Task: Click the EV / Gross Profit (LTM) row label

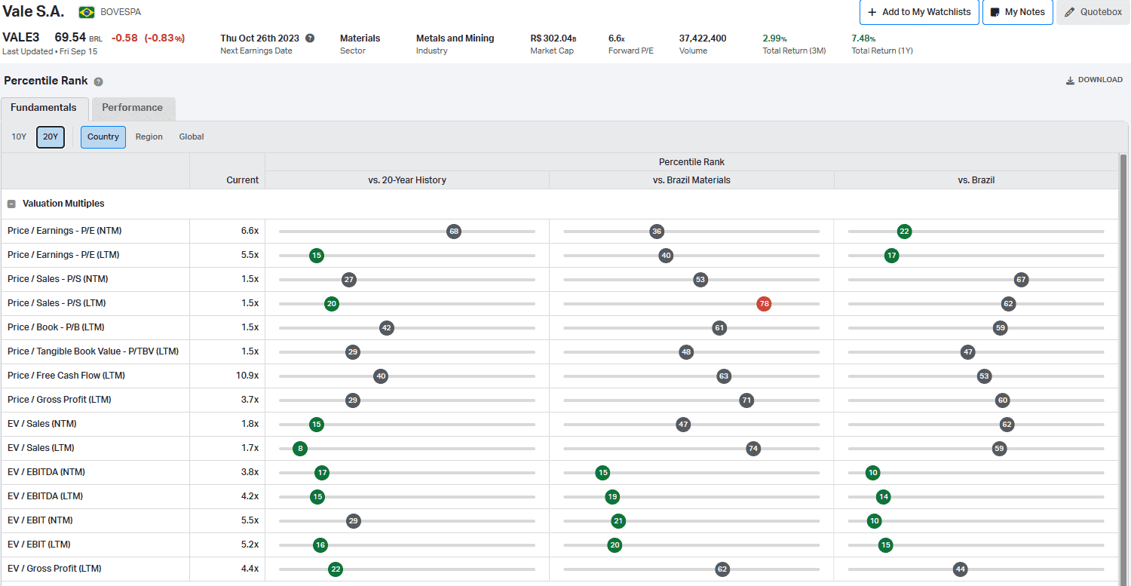Action: (54, 569)
